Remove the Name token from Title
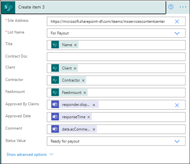The height and width of the screenshot is (164, 190). tap(75, 45)
